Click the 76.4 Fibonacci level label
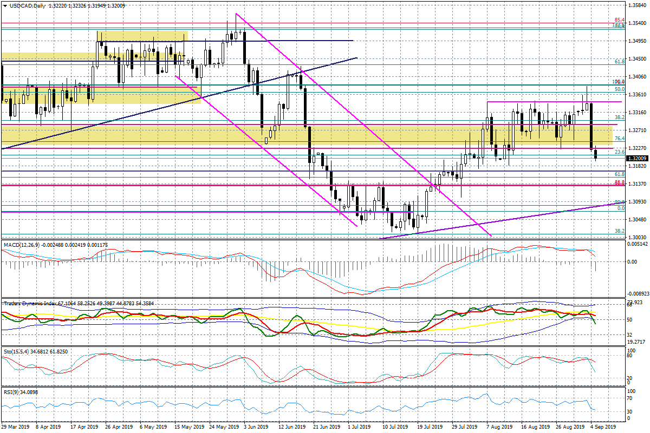This screenshot has width=650, height=433. tap(620, 139)
